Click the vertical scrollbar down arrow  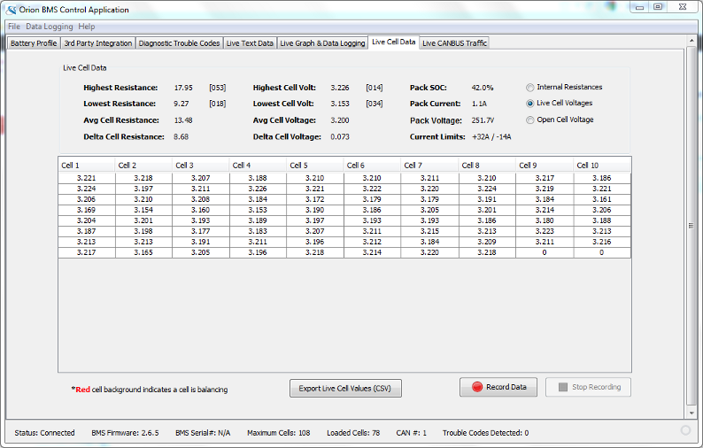691,413
